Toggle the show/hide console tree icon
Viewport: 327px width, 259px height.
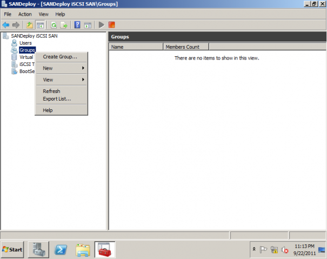[40, 25]
